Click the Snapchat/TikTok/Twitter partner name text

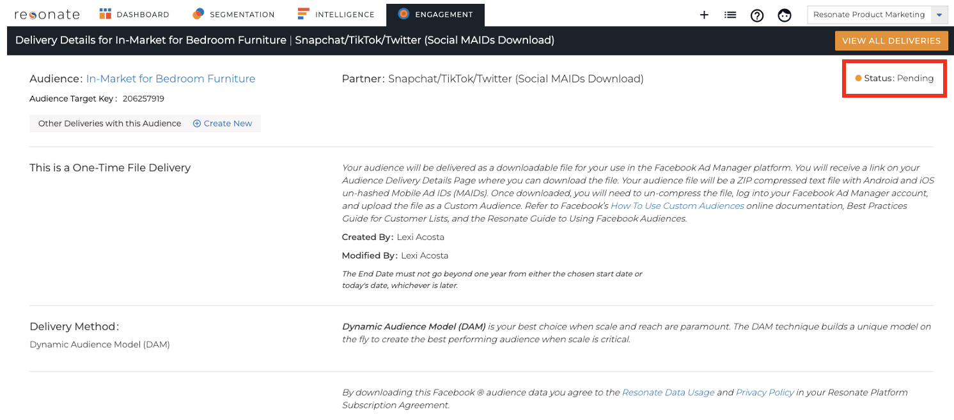point(515,79)
